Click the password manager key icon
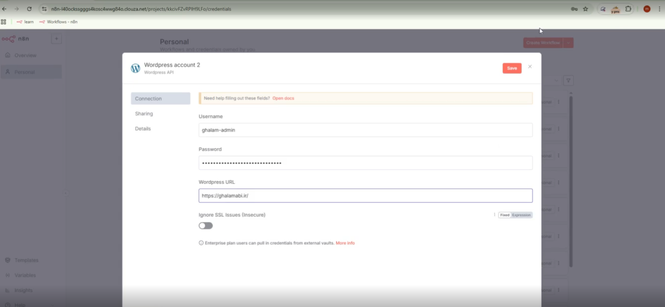This screenshot has width=665, height=307. tap(574, 9)
